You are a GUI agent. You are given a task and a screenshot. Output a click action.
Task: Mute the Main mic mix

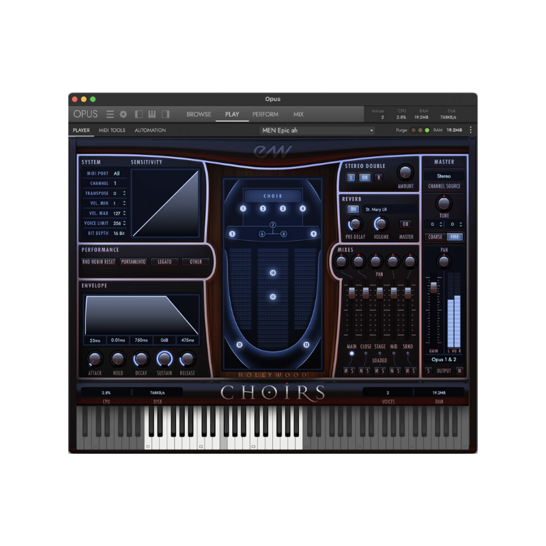(x=345, y=371)
